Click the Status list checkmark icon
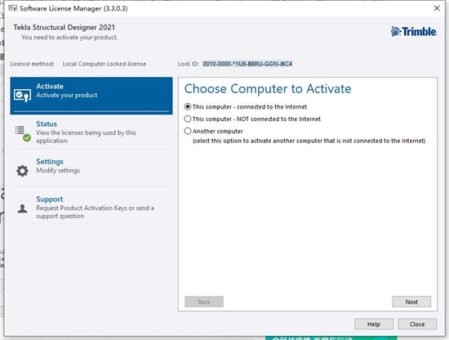449x340 pixels. [23, 133]
